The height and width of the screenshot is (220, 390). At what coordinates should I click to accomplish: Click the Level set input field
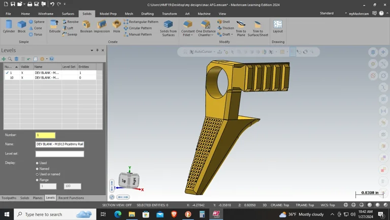coord(59,154)
